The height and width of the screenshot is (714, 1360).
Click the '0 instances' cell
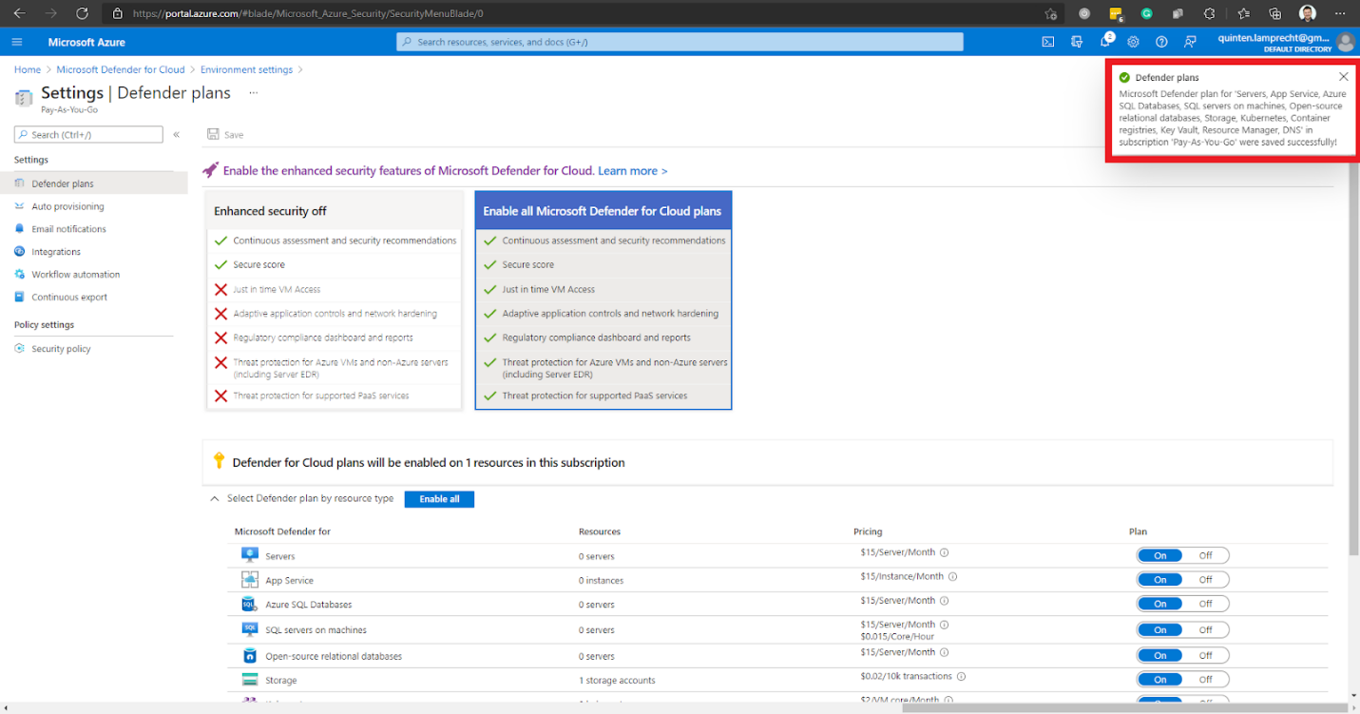click(x=603, y=580)
